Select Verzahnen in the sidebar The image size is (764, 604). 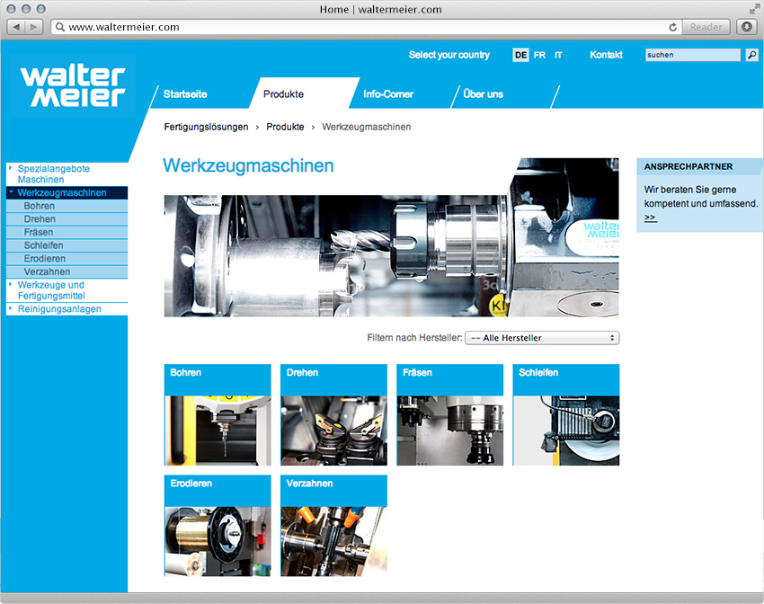[67, 271]
